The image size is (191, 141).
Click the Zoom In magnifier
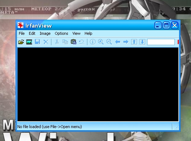[x=101, y=42]
